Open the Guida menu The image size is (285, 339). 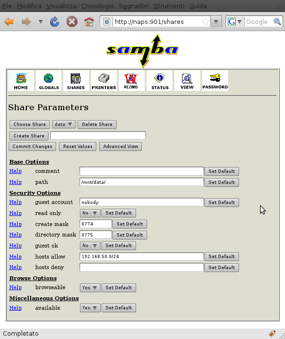coord(198,6)
